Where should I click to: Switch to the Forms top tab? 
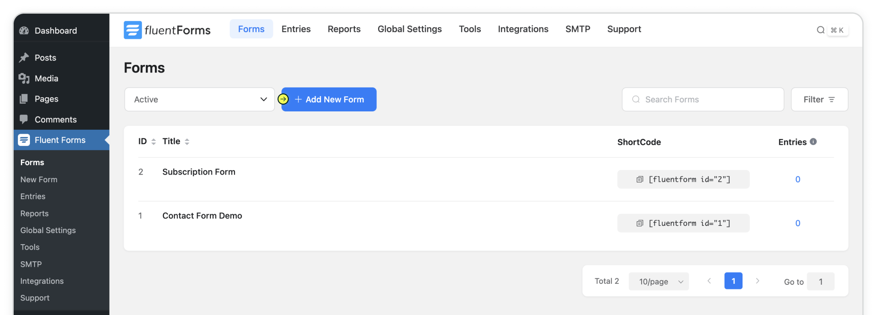252,29
